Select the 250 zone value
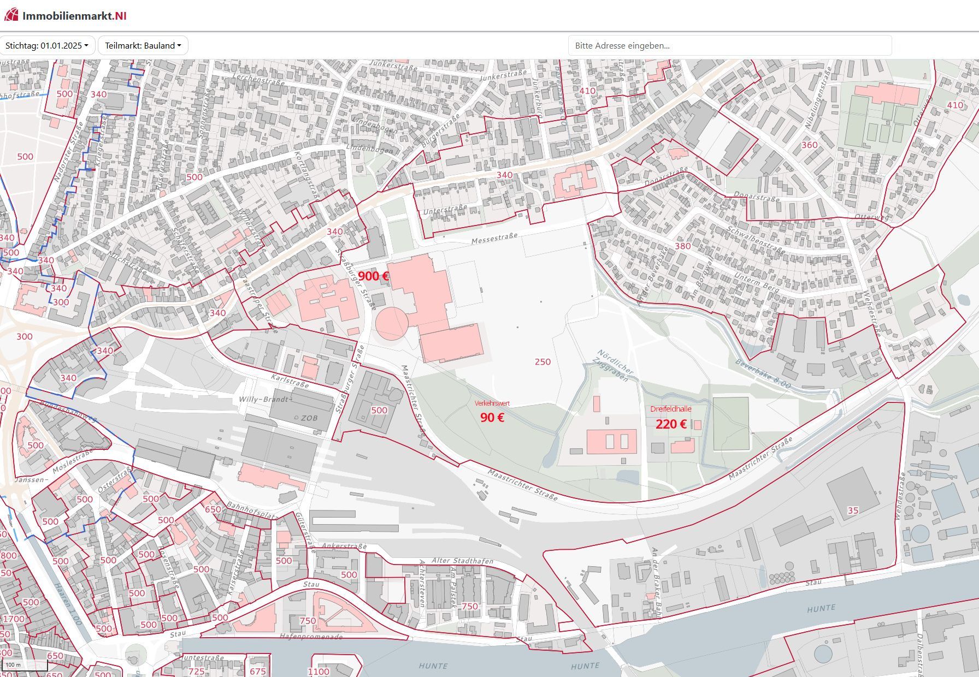Screen dimensions: 979x677 pyautogui.click(x=542, y=362)
